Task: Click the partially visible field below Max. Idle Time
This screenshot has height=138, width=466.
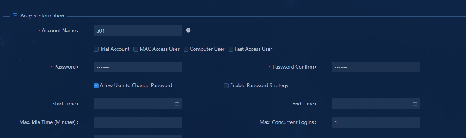Action: [138, 136]
